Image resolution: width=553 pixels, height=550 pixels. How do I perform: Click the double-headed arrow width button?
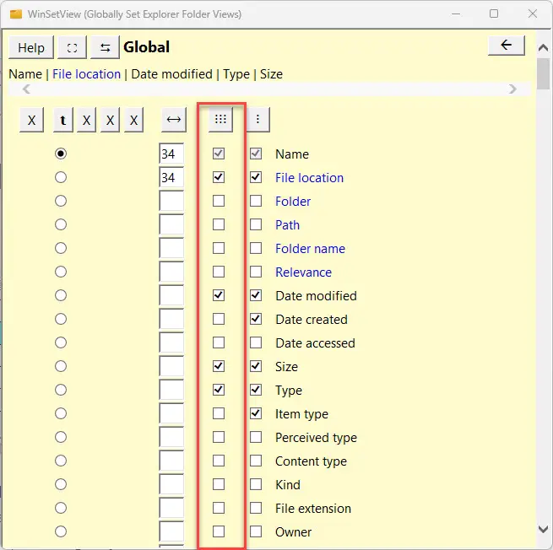tap(174, 120)
